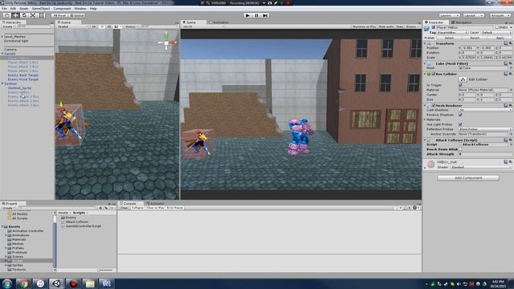Click the Edit Collider icon button
Image resolution: width=514 pixels, height=289 pixels.
(463, 79)
